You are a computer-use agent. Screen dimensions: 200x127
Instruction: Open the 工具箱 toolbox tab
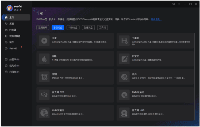(102, 27)
